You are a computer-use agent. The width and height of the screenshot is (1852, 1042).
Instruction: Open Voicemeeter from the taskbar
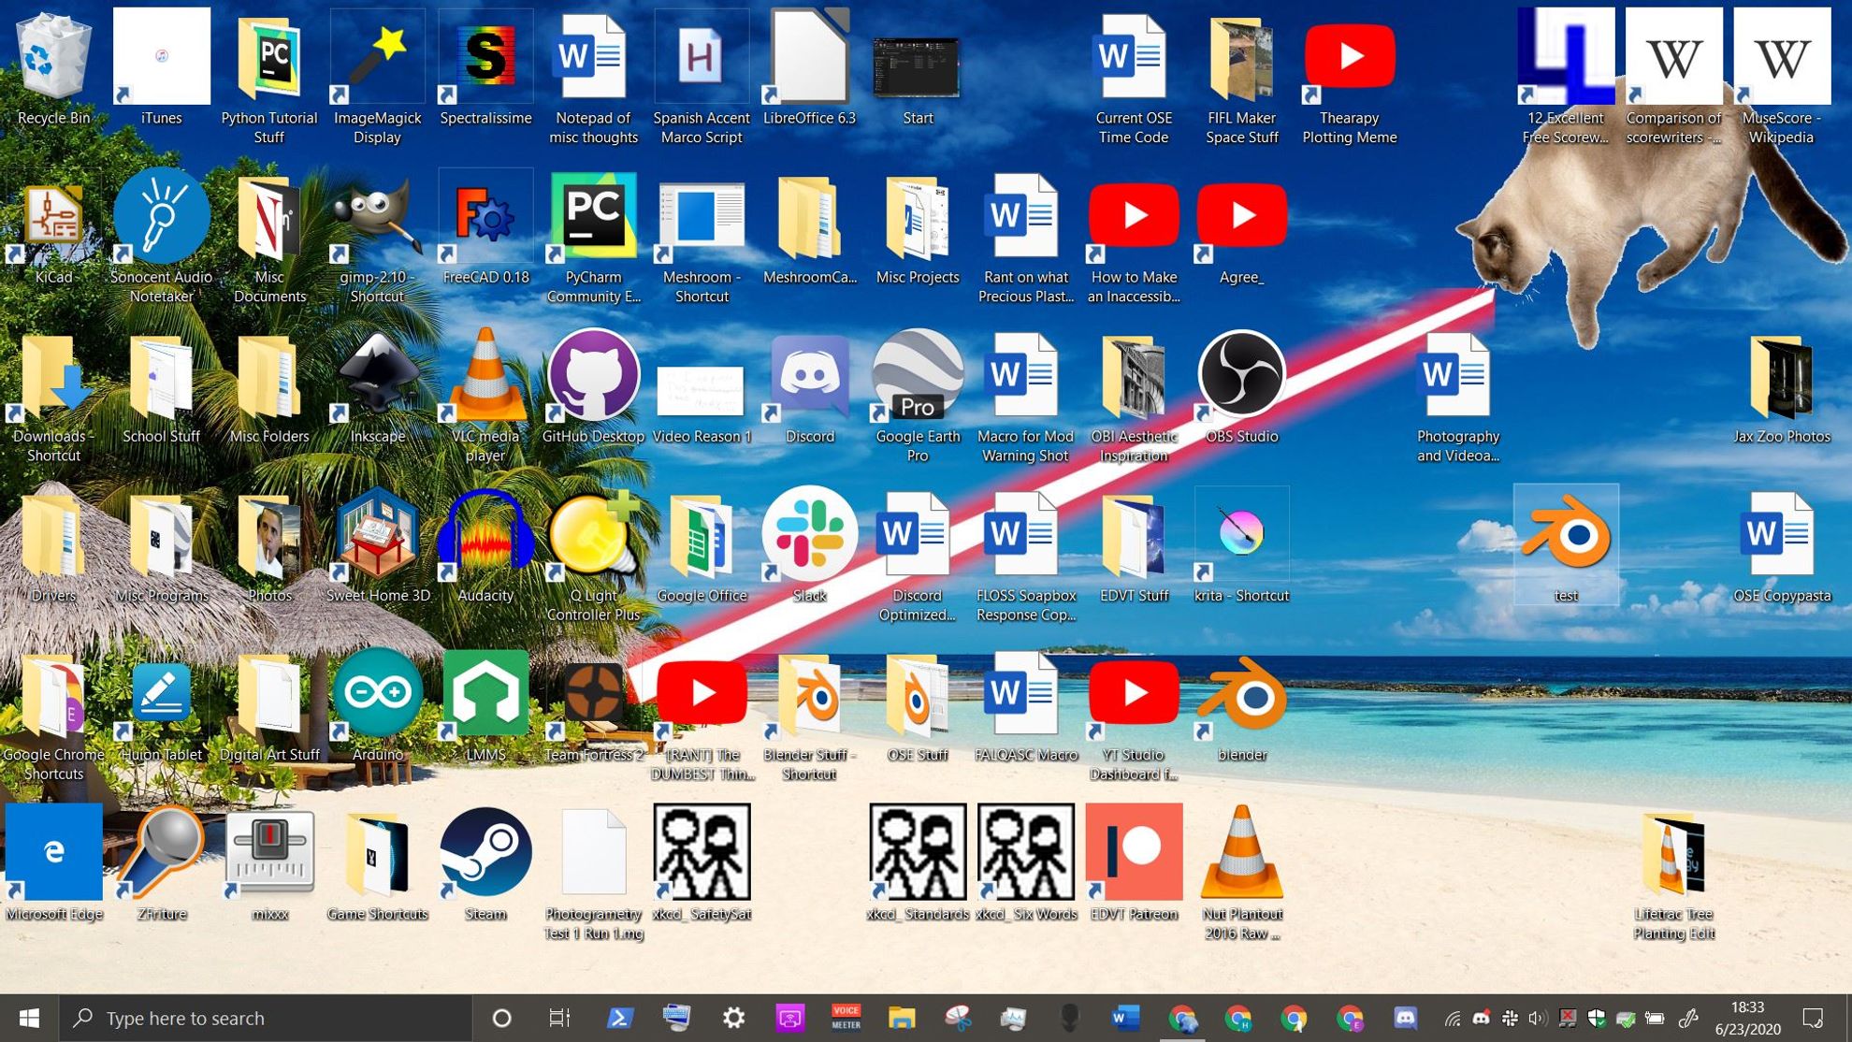click(x=846, y=1018)
